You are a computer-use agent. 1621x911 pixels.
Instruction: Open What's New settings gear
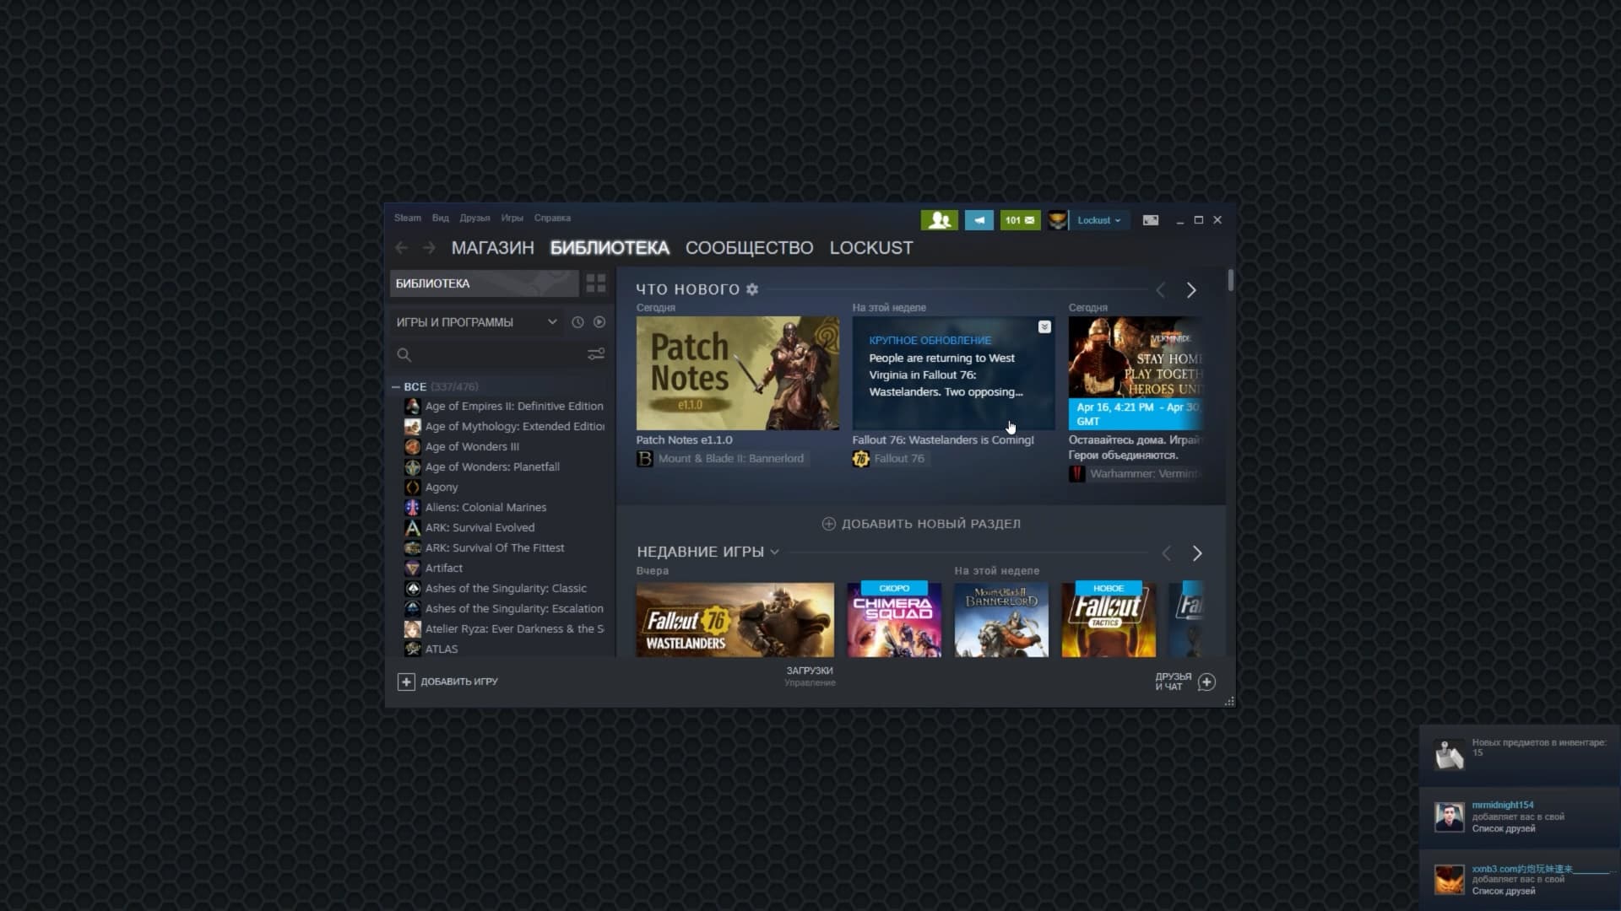tap(752, 289)
